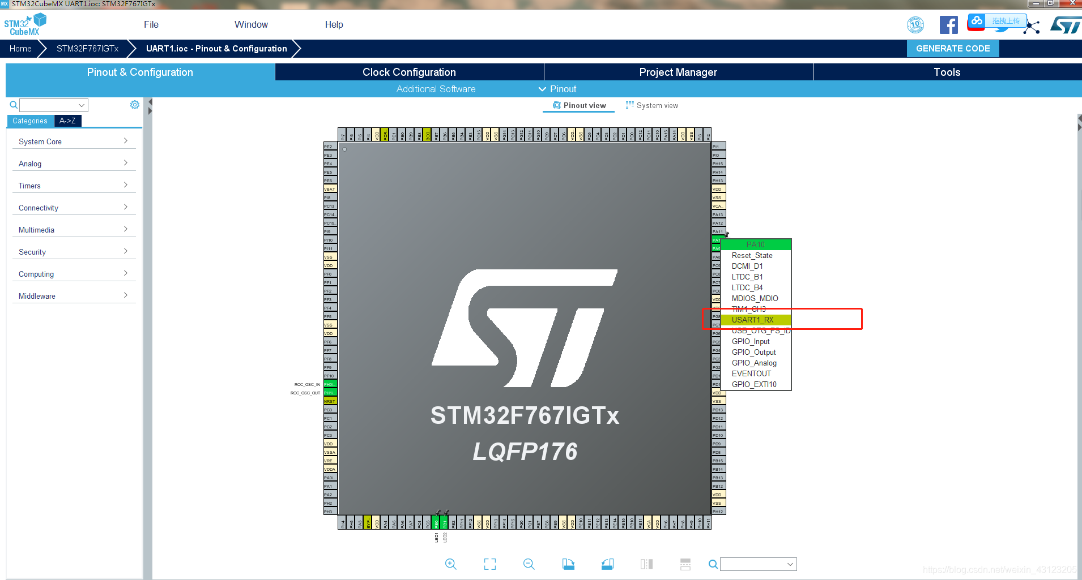
Task: Expand the Connectivity category
Action: pos(74,208)
